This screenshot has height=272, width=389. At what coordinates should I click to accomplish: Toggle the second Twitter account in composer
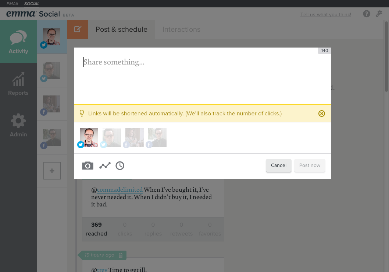(112, 137)
